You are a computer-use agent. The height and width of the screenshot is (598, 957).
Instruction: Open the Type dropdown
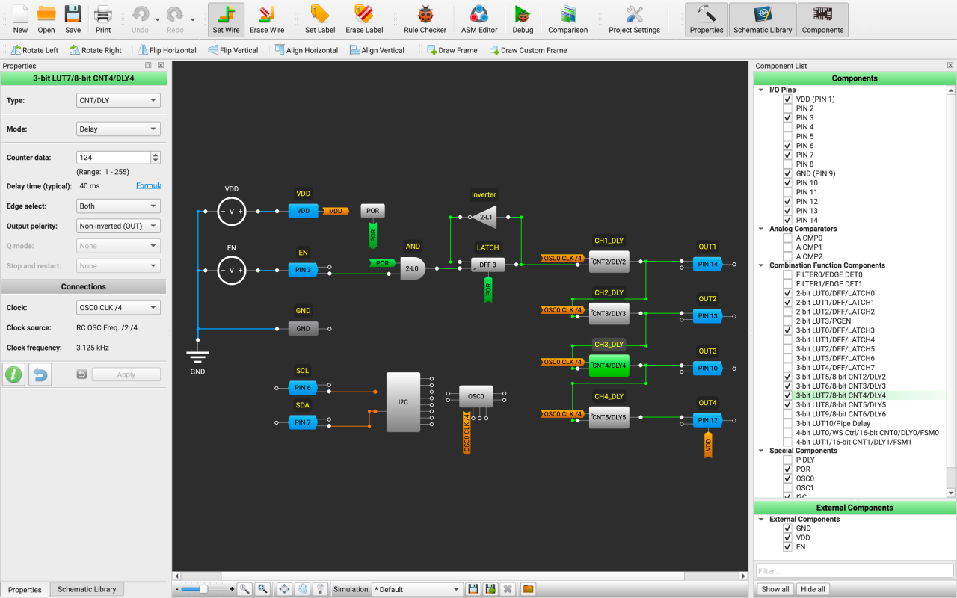pos(118,100)
